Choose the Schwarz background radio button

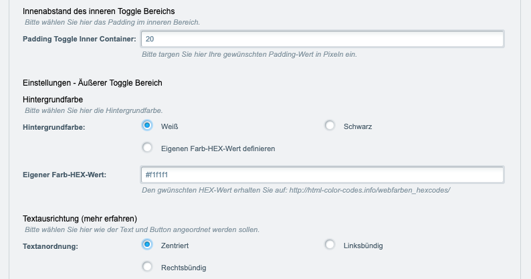[x=330, y=125]
